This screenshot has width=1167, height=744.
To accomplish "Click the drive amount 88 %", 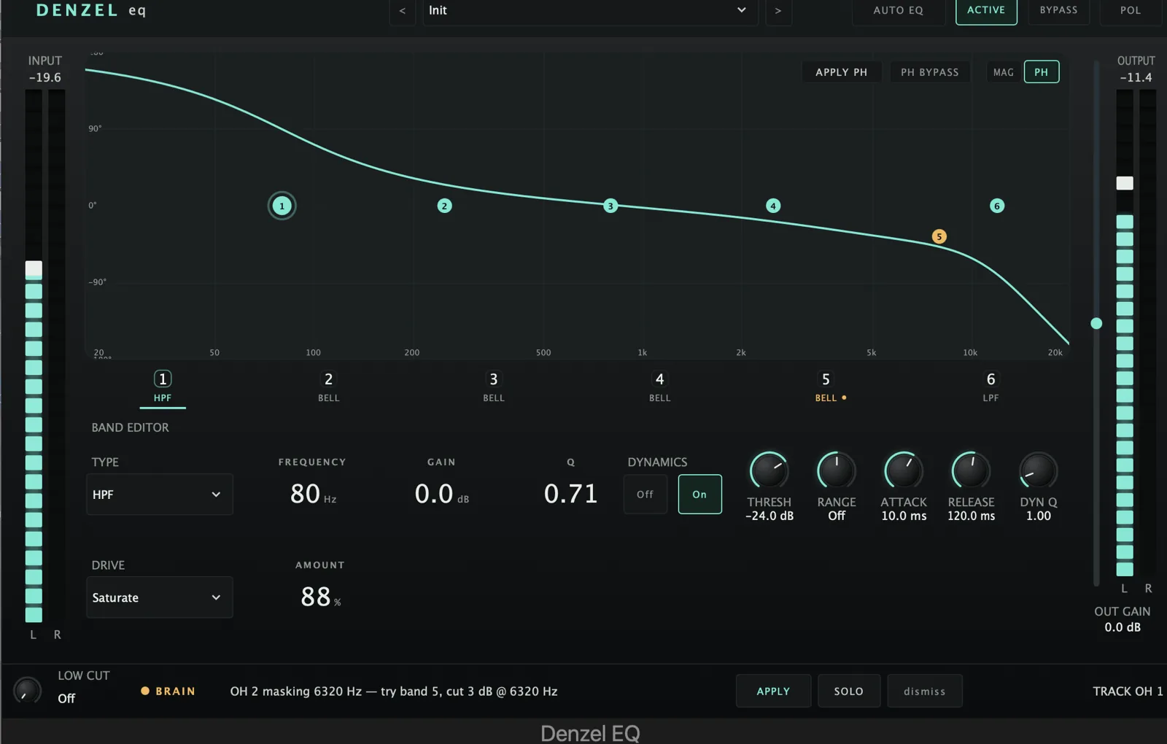I will 320,597.
